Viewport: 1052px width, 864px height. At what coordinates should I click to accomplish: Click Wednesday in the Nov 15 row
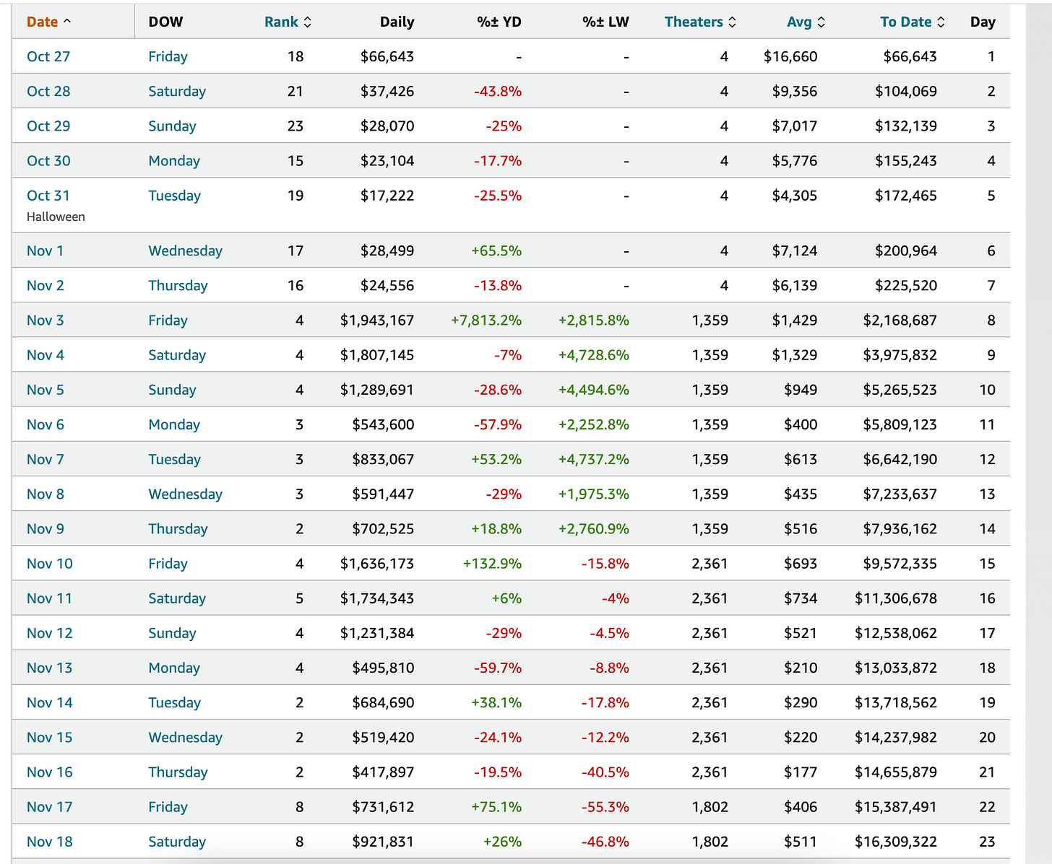click(x=185, y=737)
